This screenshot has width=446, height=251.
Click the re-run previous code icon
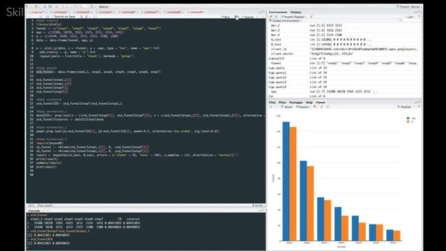coord(237,17)
